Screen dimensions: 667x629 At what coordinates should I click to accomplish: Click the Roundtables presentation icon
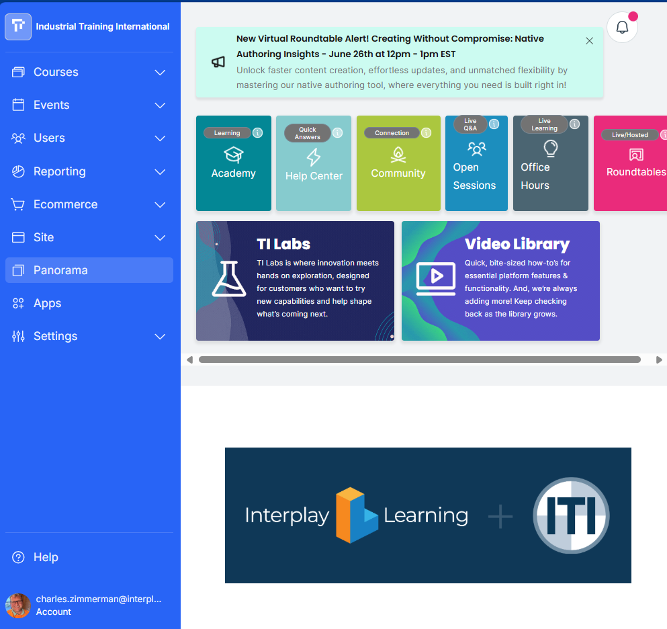(636, 155)
